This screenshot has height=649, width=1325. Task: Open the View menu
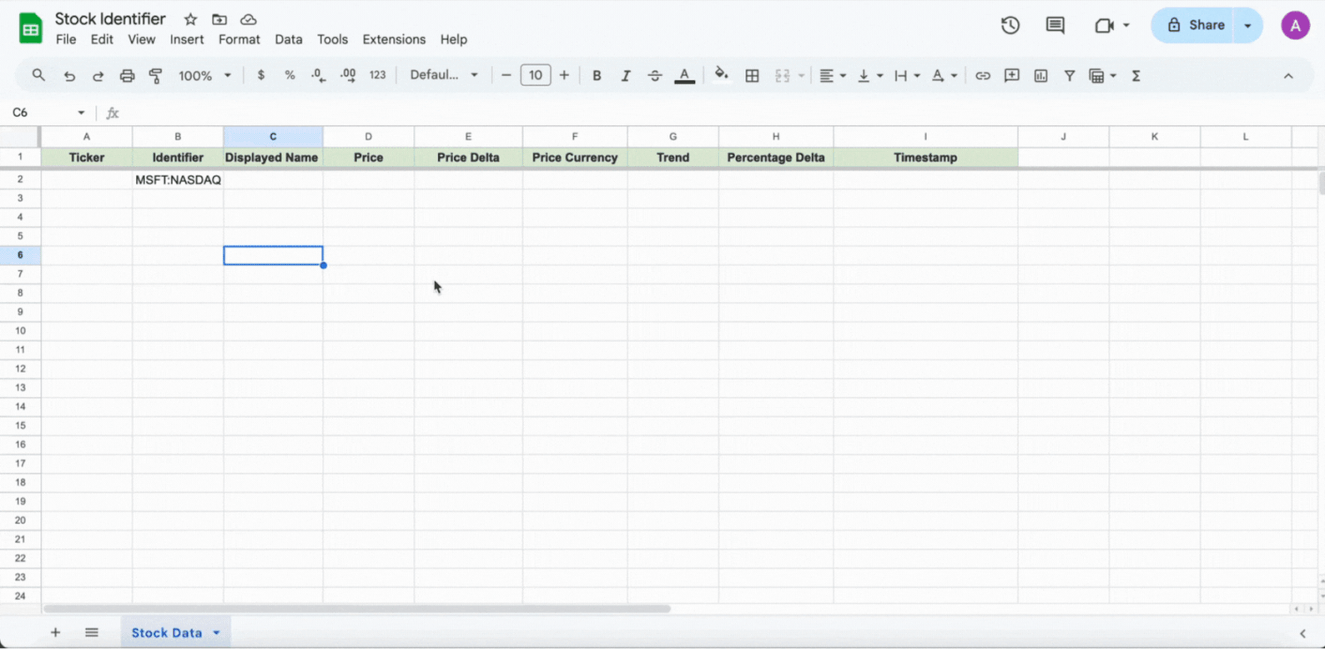141,40
